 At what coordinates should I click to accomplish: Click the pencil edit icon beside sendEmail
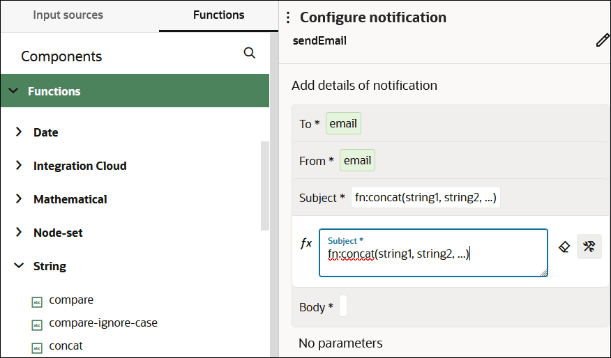coord(603,40)
